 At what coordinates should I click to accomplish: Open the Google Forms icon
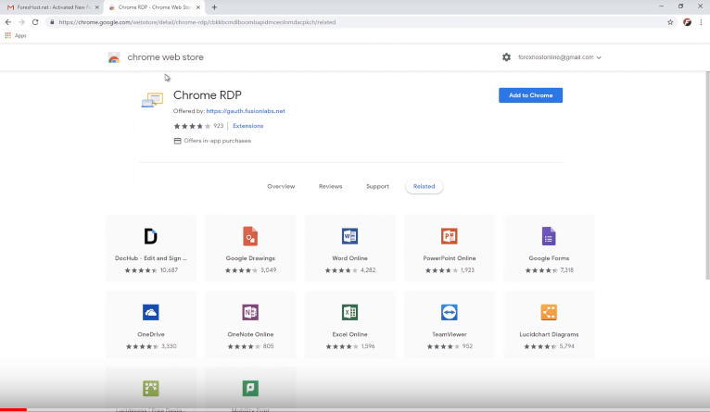549,236
